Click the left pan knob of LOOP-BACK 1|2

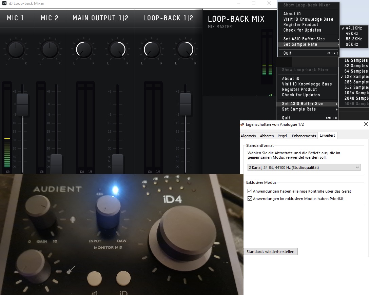(x=152, y=50)
